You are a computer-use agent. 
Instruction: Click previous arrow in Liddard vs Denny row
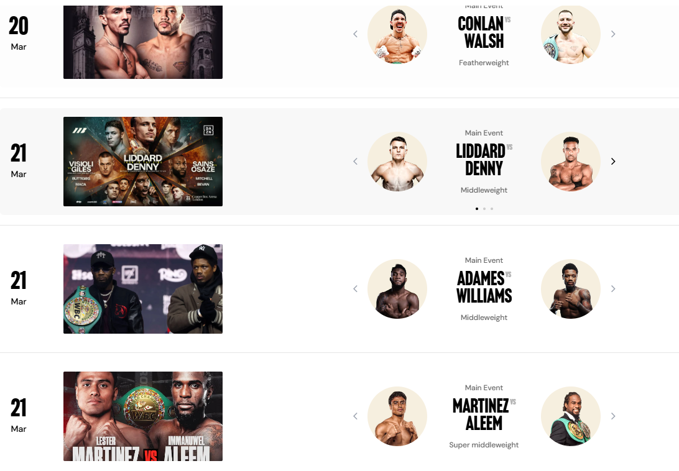(356, 162)
